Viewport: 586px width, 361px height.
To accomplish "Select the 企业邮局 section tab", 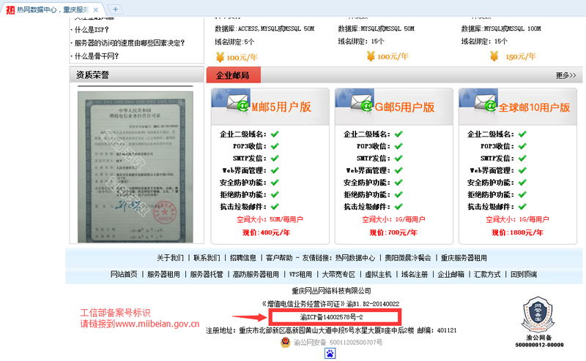I will (x=233, y=75).
